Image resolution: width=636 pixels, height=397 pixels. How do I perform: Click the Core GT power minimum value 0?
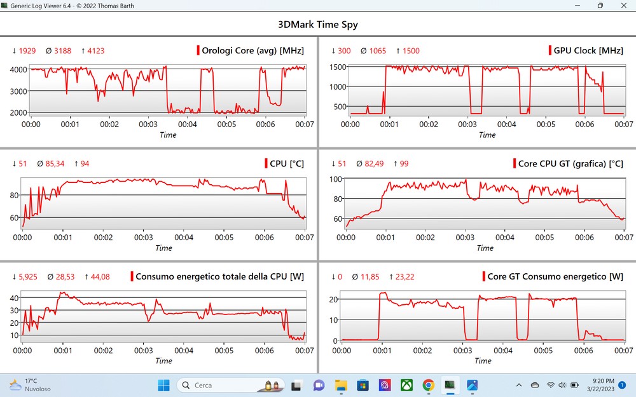[340, 277]
